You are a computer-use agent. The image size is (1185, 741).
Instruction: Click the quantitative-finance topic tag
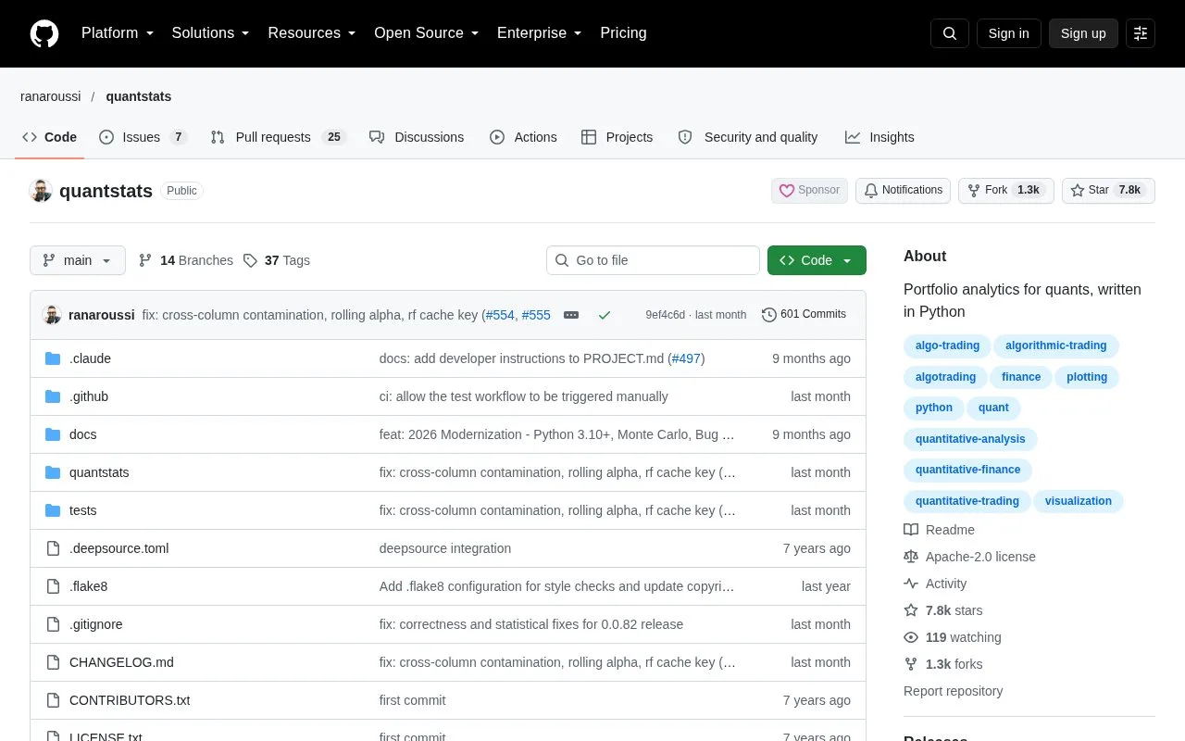click(x=967, y=470)
